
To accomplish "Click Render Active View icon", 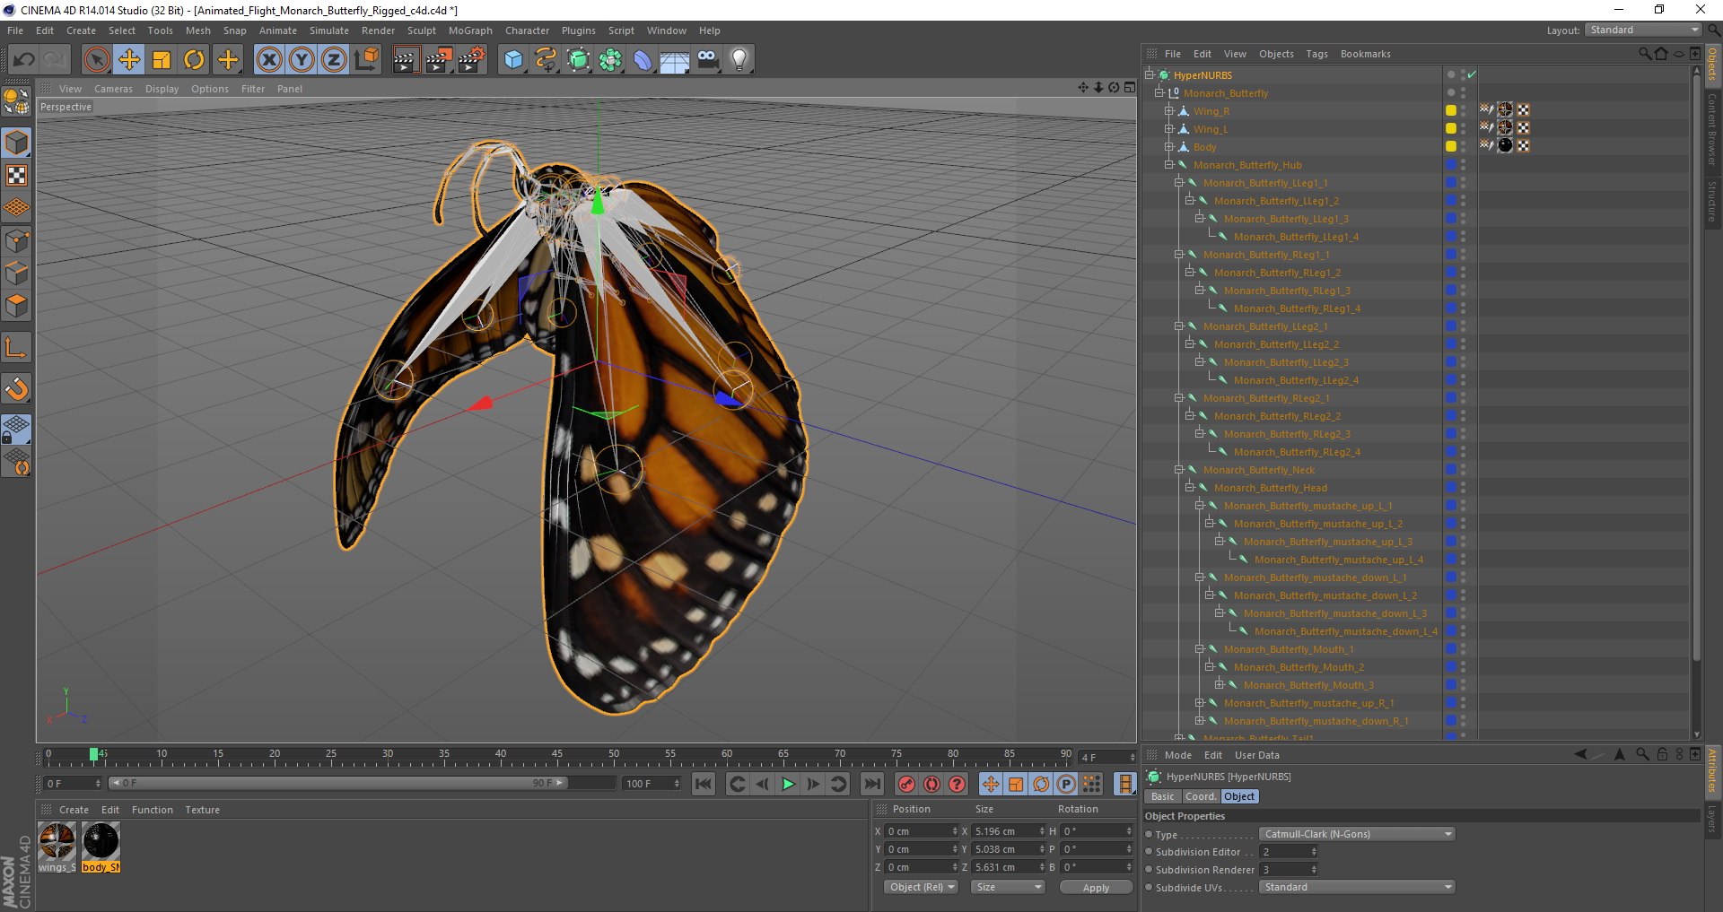I will [x=406, y=60].
